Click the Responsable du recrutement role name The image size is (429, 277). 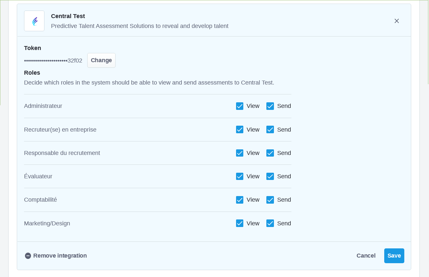pyautogui.click(x=62, y=153)
